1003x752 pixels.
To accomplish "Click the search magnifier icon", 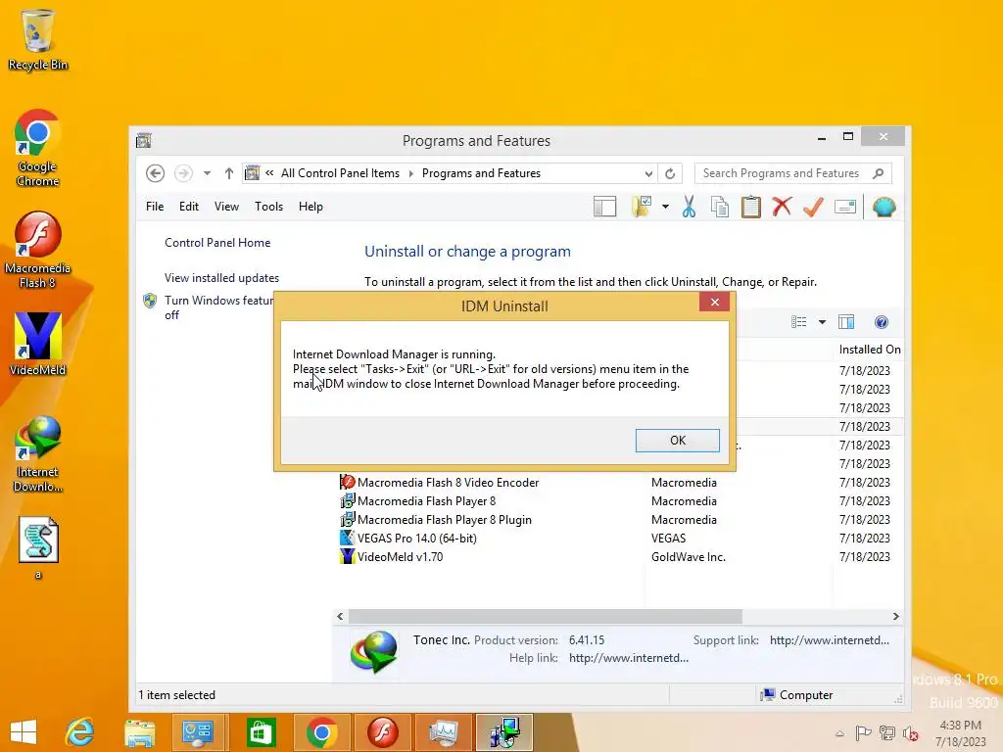I will (879, 173).
